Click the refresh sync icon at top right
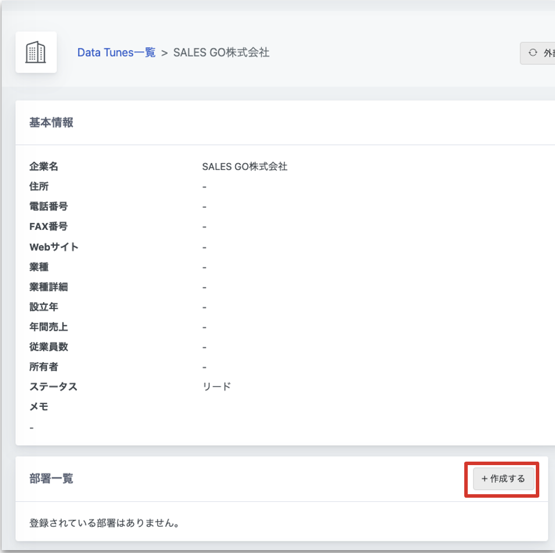 click(x=533, y=53)
